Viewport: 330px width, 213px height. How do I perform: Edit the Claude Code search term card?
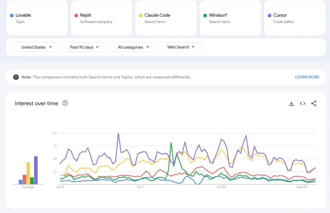point(166,18)
